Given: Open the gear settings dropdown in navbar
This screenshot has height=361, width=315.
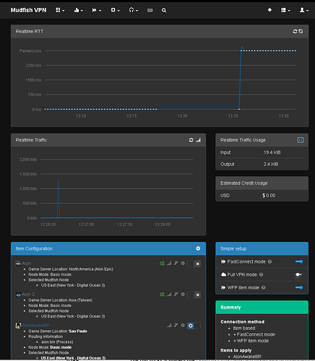Looking at the screenshot, I should tap(115, 10).
